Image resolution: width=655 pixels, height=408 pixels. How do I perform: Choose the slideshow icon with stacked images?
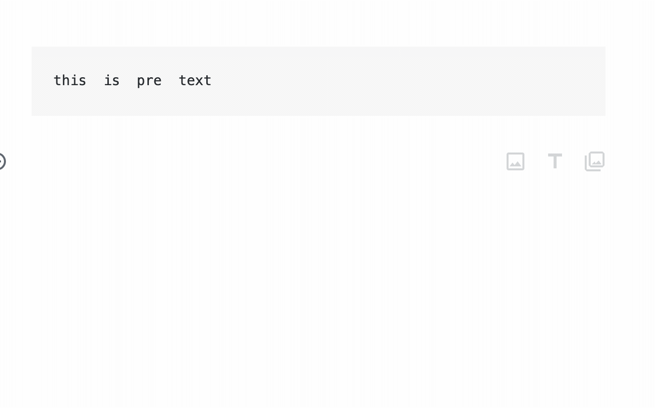594,161
